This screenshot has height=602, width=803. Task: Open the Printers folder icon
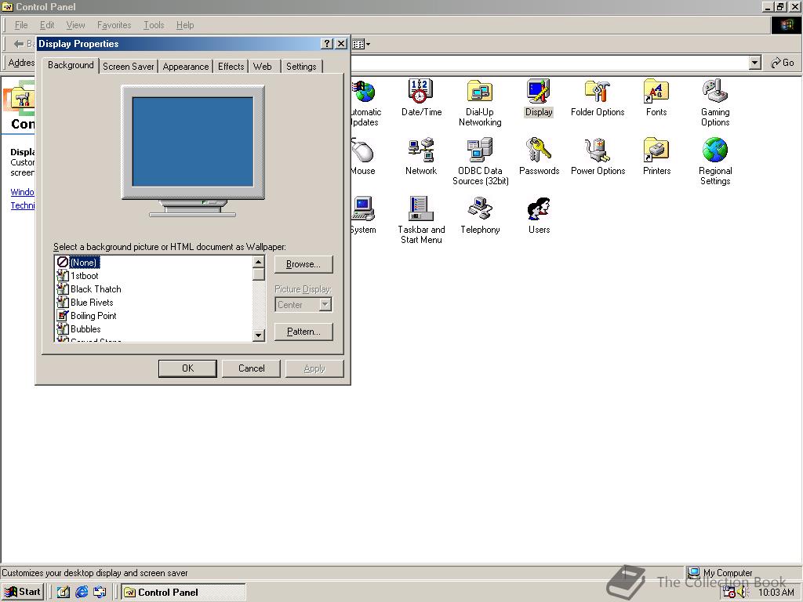coord(656,157)
